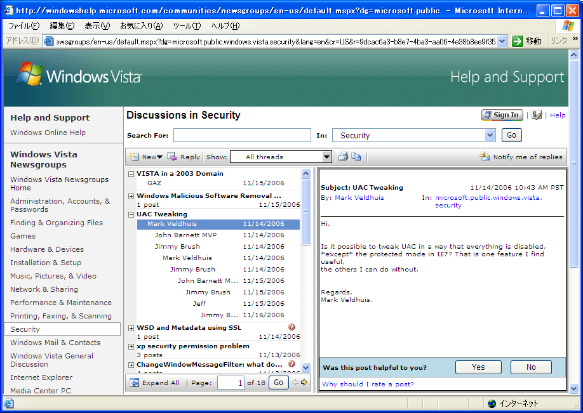Click the question mark icon on WSD thread

(292, 327)
